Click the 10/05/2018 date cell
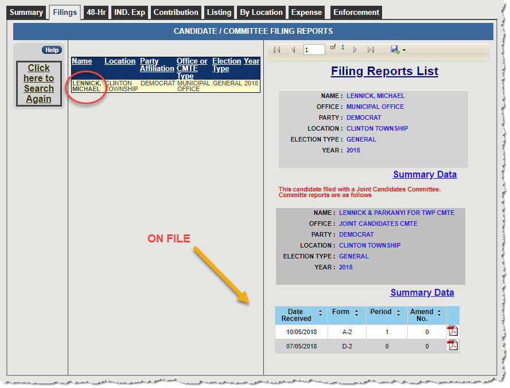Viewport: 510px width, 388px height. [x=302, y=332]
